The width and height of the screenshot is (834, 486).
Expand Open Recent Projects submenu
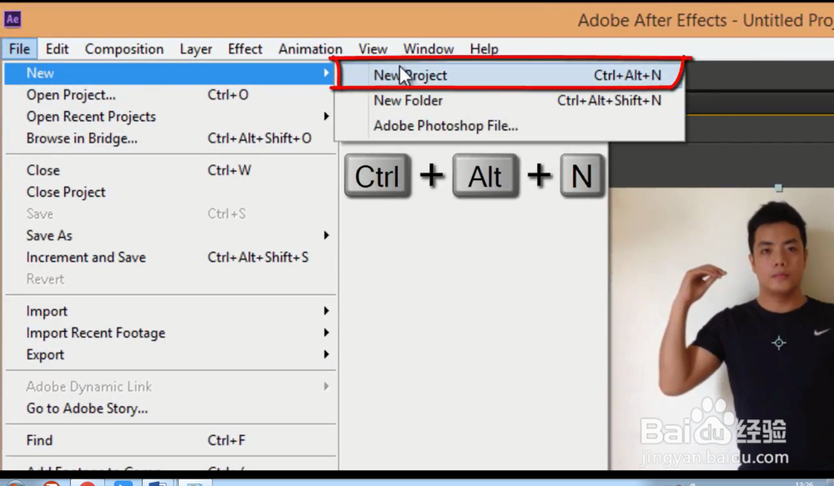click(169, 117)
